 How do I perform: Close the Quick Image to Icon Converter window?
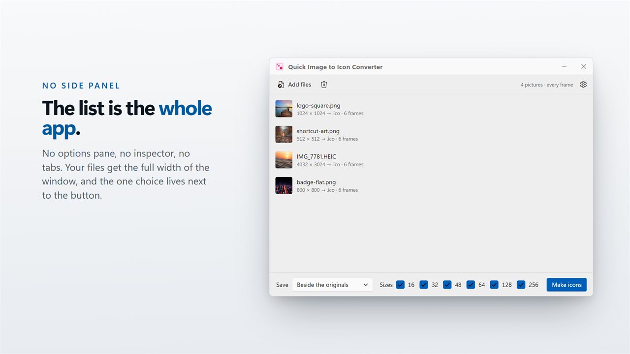pos(584,66)
